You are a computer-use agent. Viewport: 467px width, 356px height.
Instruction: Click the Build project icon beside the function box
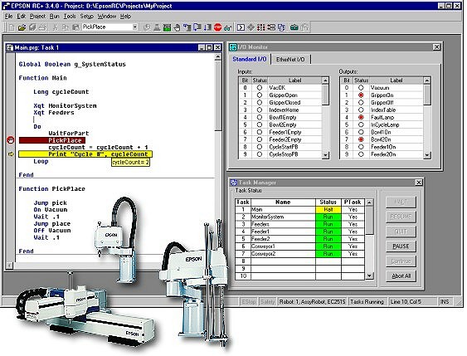[147, 27]
